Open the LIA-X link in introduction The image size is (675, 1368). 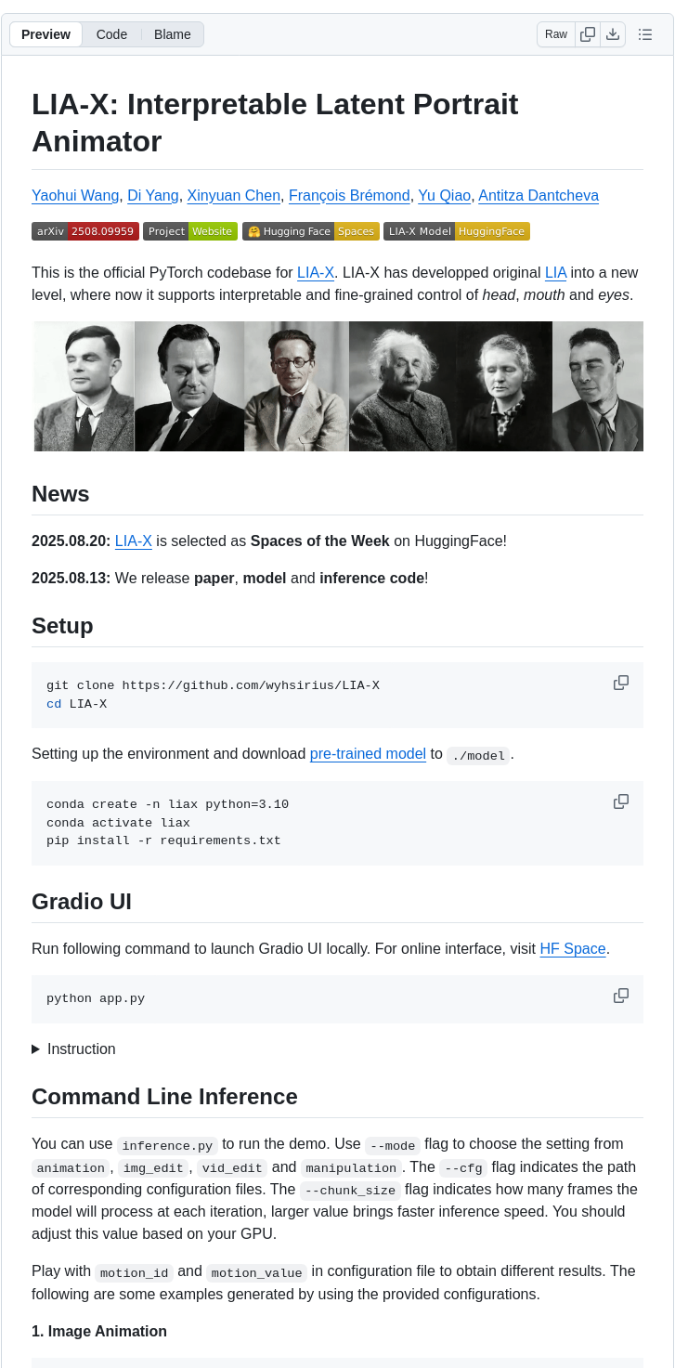click(318, 272)
